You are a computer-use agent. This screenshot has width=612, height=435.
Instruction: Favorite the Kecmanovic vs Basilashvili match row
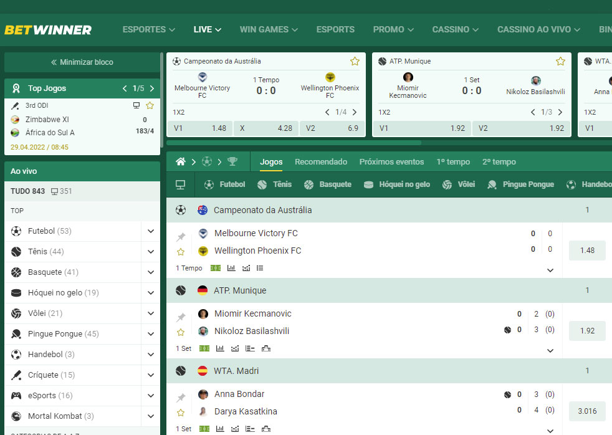181,332
